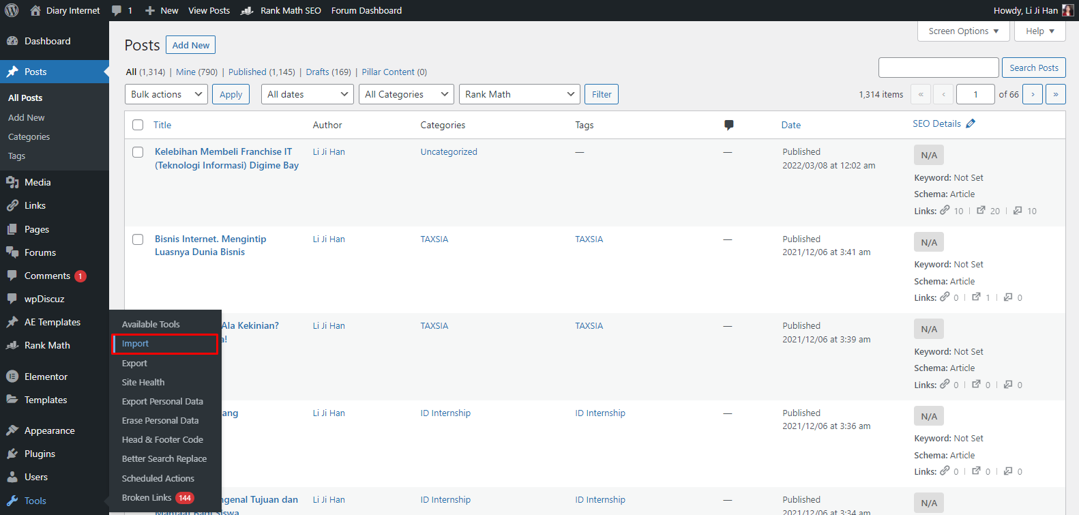Viewport: 1079px width, 515px height.
Task: Click the Add New button beside Posts
Action: [x=191, y=45]
